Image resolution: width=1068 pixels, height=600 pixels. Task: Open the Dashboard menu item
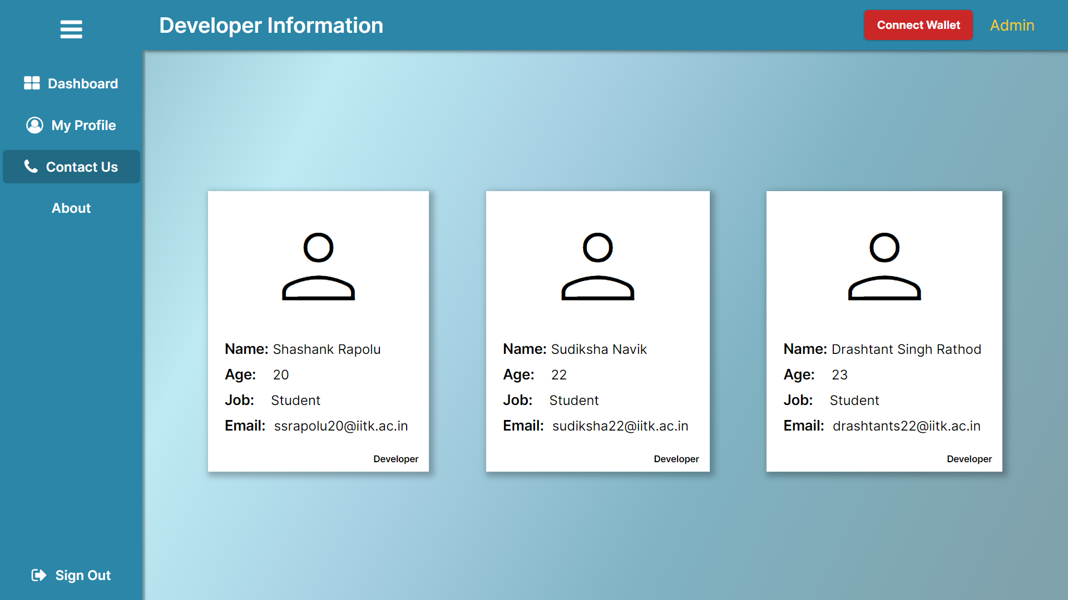tap(82, 83)
